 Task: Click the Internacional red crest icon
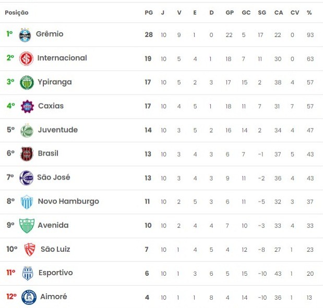click(26, 59)
